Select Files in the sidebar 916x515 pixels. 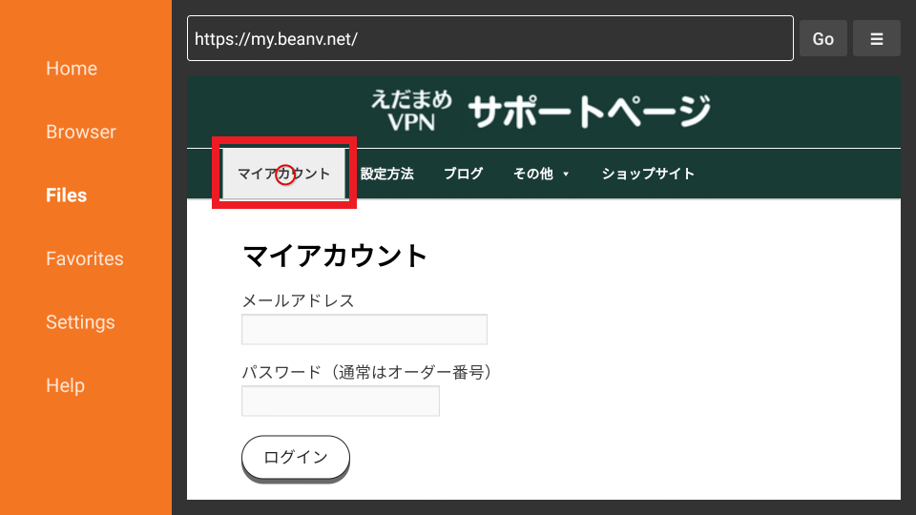click(66, 195)
